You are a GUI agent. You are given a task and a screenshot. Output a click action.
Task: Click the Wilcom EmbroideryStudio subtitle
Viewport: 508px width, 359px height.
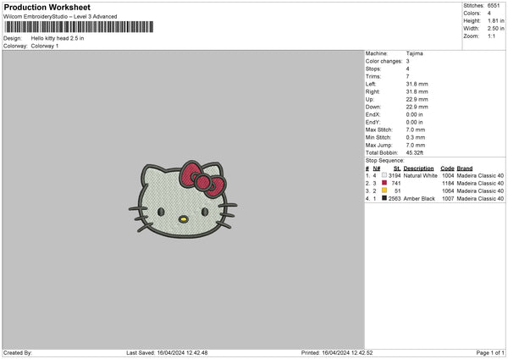60,17
